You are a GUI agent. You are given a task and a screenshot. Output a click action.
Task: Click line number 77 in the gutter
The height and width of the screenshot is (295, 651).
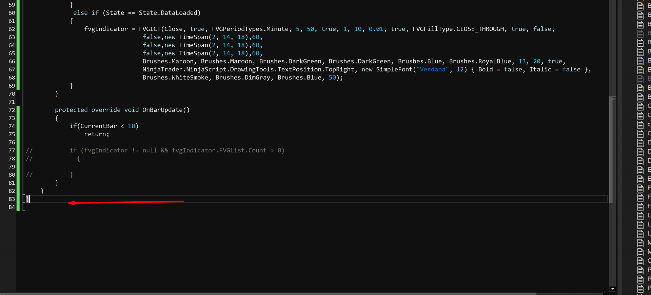click(x=12, y=151)
